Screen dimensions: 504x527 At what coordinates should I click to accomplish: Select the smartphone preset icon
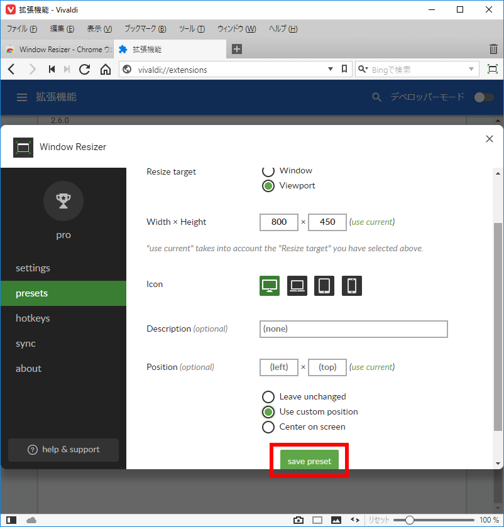point(352,286)
